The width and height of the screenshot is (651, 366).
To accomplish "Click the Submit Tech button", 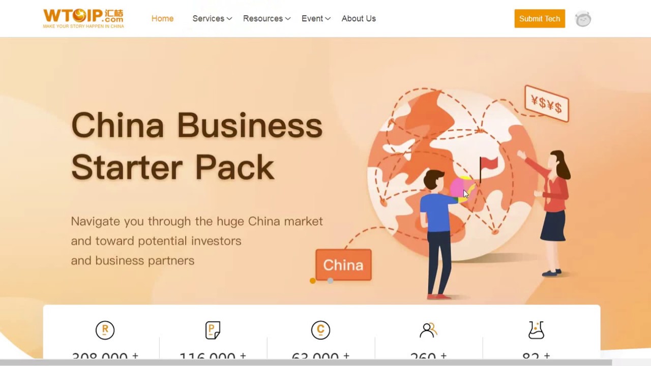I will click(x=540, y=18).
